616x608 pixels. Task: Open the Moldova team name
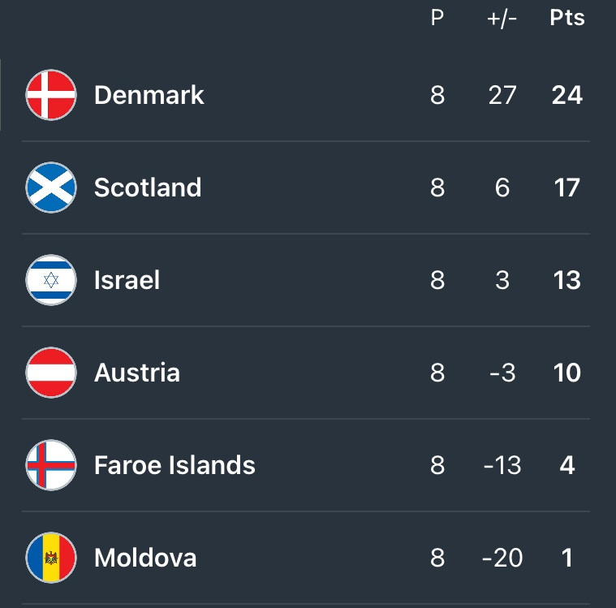[145, 558]
